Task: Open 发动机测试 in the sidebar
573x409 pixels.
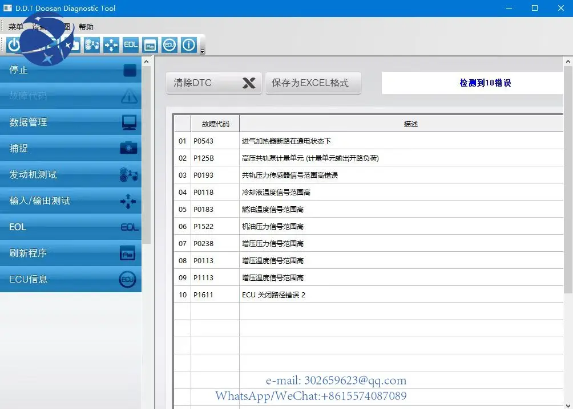Action: pos(71,175)
